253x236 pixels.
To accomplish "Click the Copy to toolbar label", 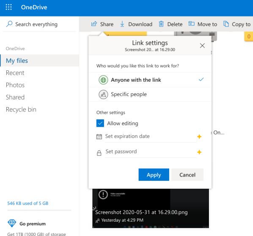I will 241,24.
